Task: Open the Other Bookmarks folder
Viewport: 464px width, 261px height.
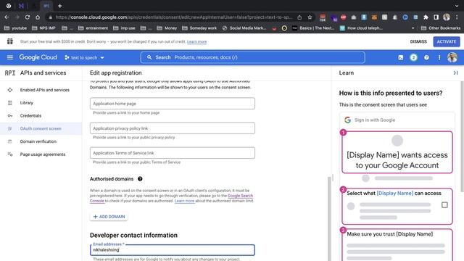Action: pos(440,28)
